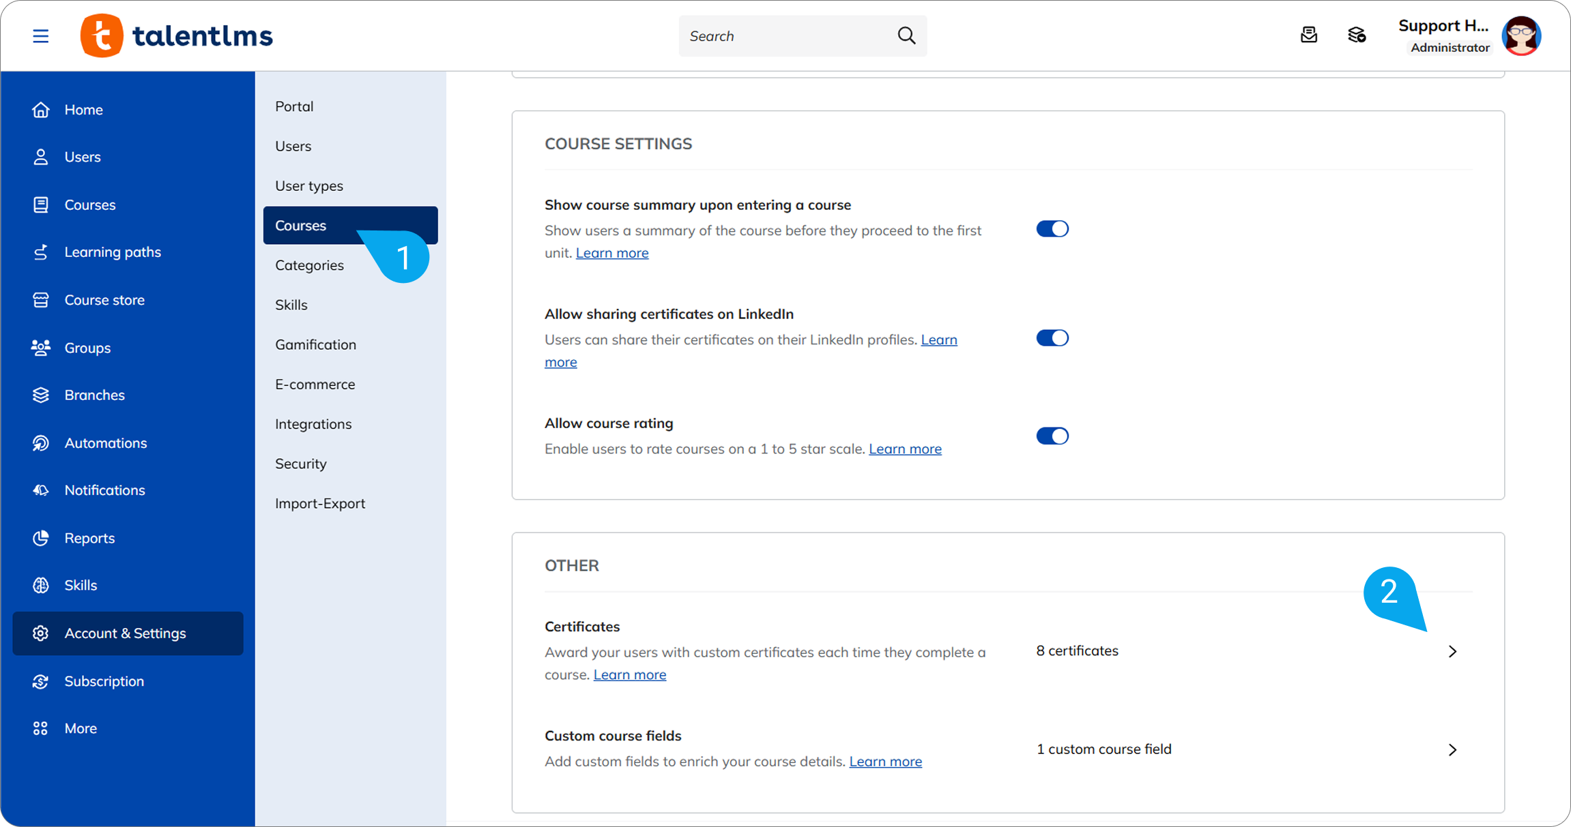Click the administrator profile avatar

pos(1521,35)
